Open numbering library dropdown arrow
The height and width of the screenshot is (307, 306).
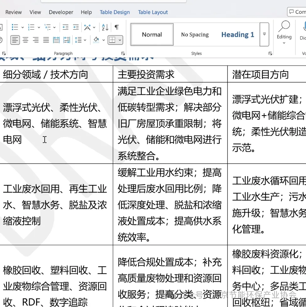(x=39, y=27)
